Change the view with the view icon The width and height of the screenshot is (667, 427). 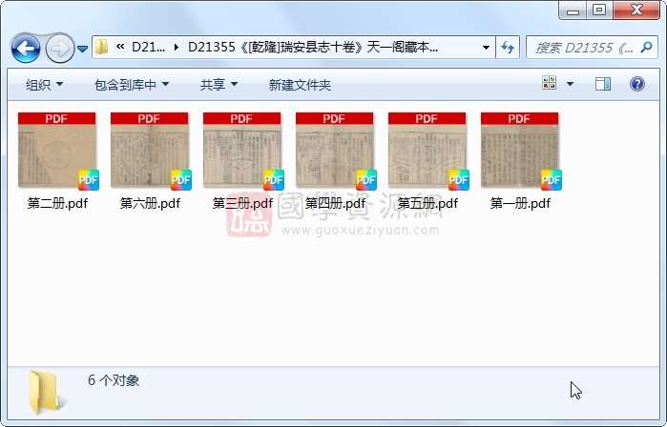(x=550, y=83)
